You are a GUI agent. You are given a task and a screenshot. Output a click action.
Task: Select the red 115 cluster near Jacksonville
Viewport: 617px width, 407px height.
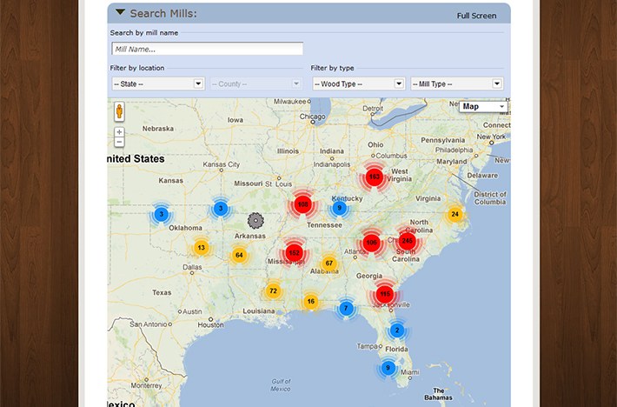(385, 294)
